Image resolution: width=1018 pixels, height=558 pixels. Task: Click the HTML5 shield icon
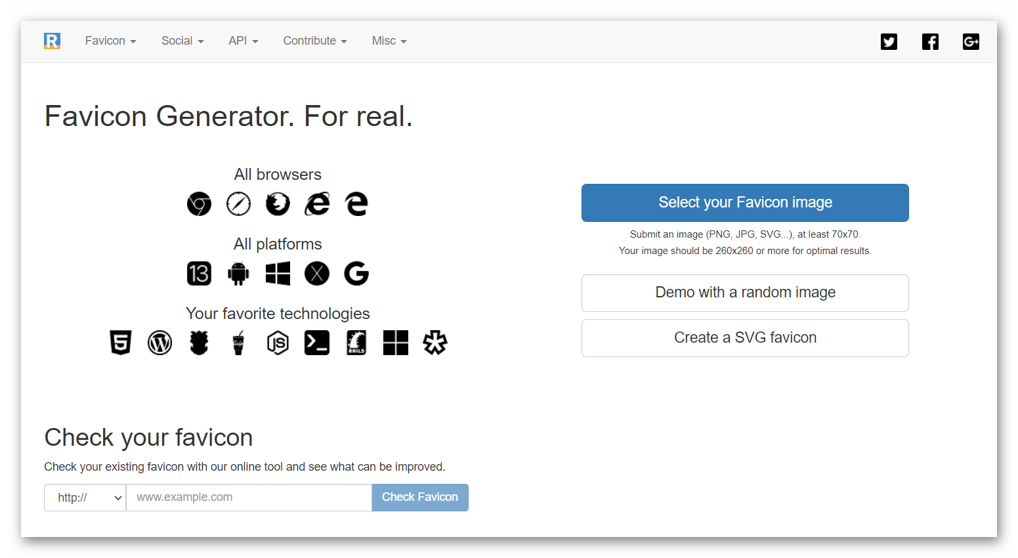point(120,343)
